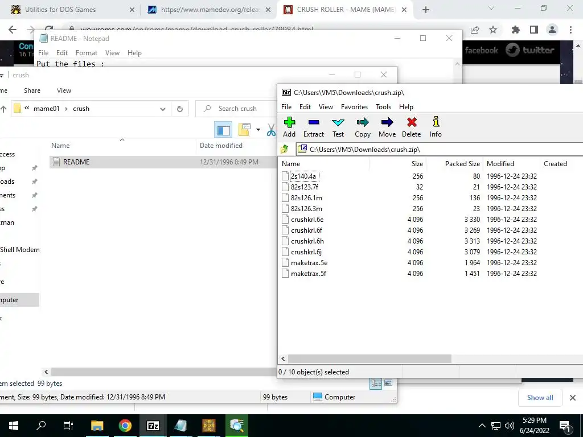Switch Explorer to large icons view
Screen dimensions: 583x437
click(x=388, y=383)
